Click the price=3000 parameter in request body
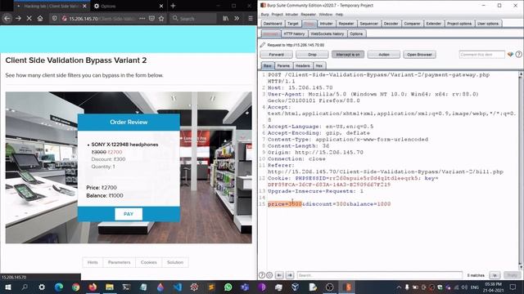 pyautogui.click(x=285, y=204)
